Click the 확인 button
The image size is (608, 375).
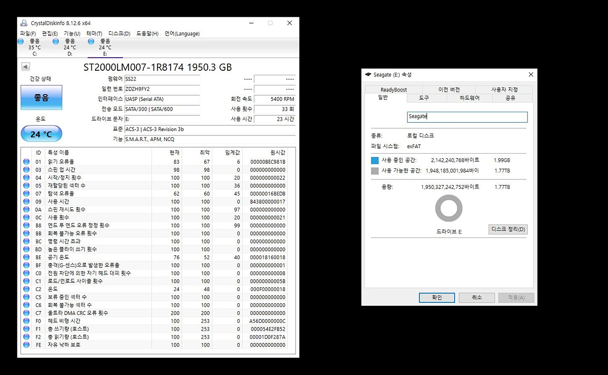click(437, 298)
